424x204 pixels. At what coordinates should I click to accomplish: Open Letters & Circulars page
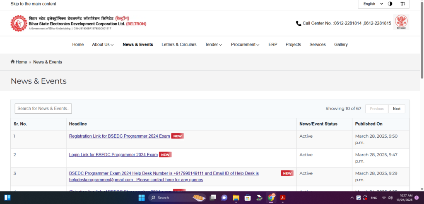coord(179,44)
